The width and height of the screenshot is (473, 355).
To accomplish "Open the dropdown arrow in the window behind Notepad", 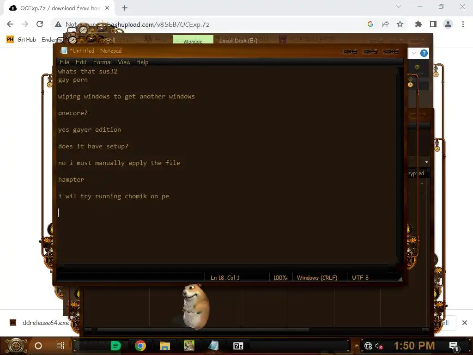I will coord(426,162).
